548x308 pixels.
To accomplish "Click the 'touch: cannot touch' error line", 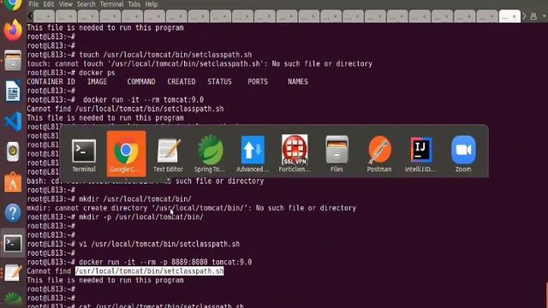I will point(200,63).
